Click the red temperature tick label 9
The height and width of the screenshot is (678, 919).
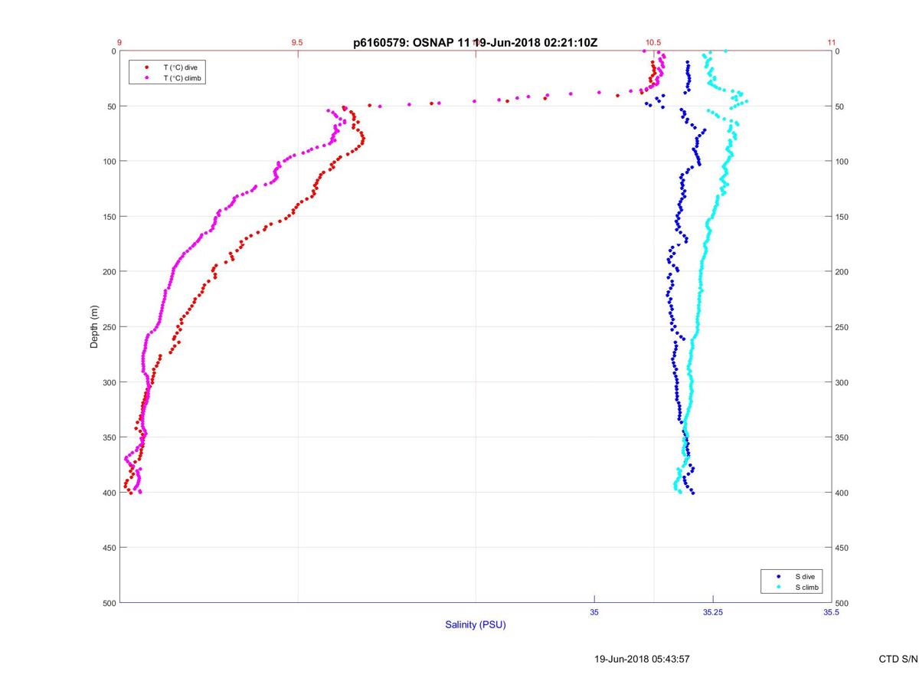coord(119,42)
